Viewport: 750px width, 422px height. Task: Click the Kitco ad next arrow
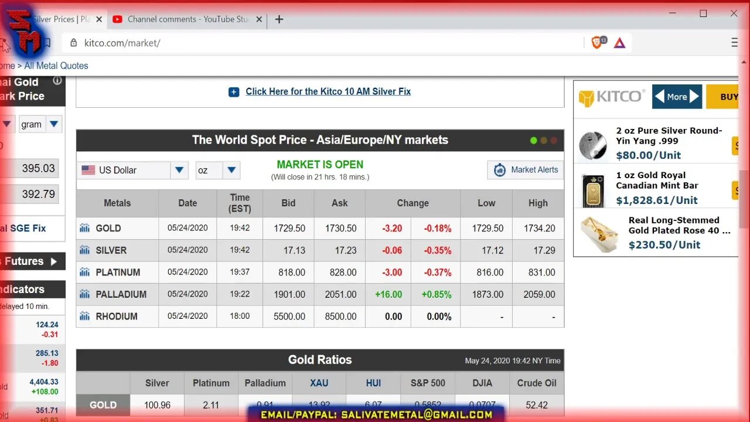(x=694, y=97)
